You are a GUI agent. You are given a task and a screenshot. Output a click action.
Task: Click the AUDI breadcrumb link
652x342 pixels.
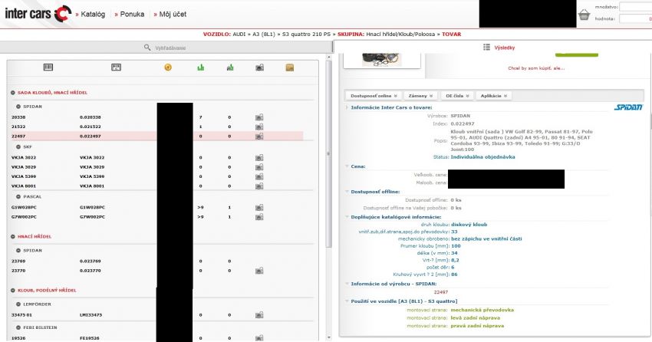pos(239,34)
